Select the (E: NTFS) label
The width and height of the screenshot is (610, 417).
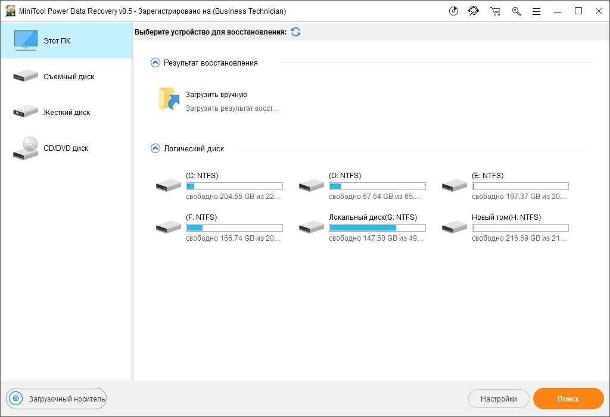(487, 175)
